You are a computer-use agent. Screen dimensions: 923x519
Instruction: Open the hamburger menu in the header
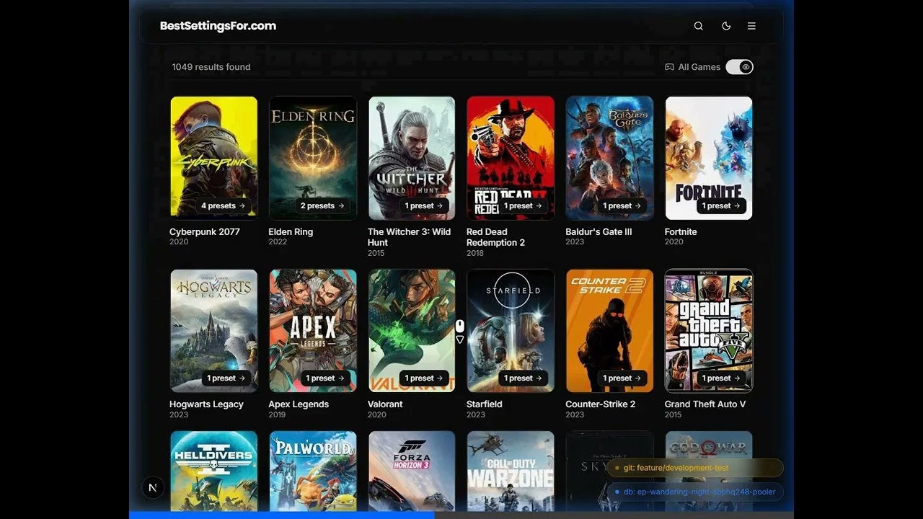pyautogui.click(x=751, y=26)
